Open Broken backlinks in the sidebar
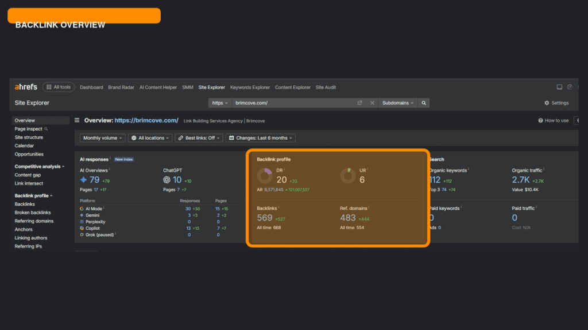Image resolution: width=588 pixels, height=330 pixels. click(33, 213)
